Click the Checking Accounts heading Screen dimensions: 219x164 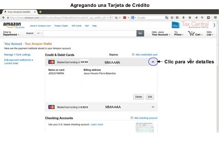pos(59,118)
